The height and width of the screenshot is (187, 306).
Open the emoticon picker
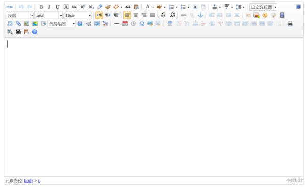265,15
